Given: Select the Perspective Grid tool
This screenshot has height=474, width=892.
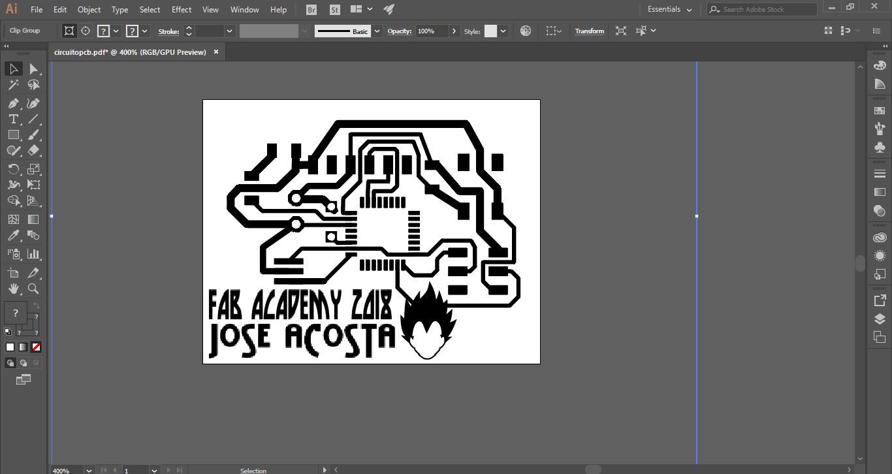Looking at the screenshot, I should pyautogui.click(x=33, y=201).
